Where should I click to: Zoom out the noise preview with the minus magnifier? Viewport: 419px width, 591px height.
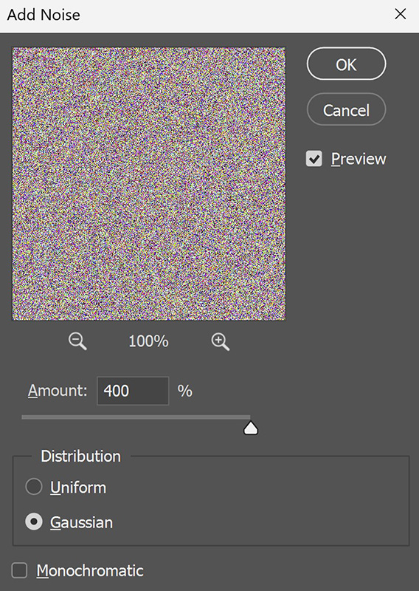click(x=77, y=341)
